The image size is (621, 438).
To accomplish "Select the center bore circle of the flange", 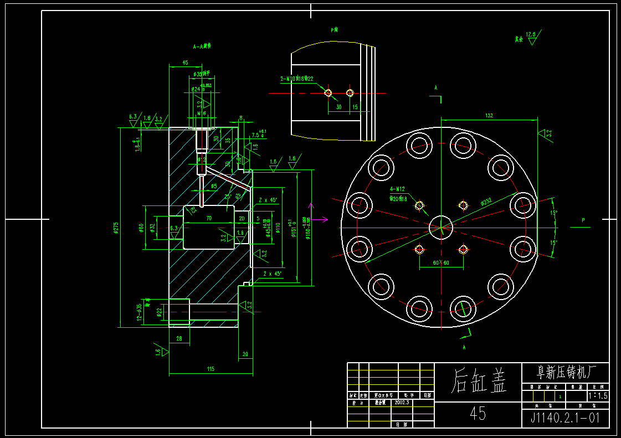I will 441,228.
